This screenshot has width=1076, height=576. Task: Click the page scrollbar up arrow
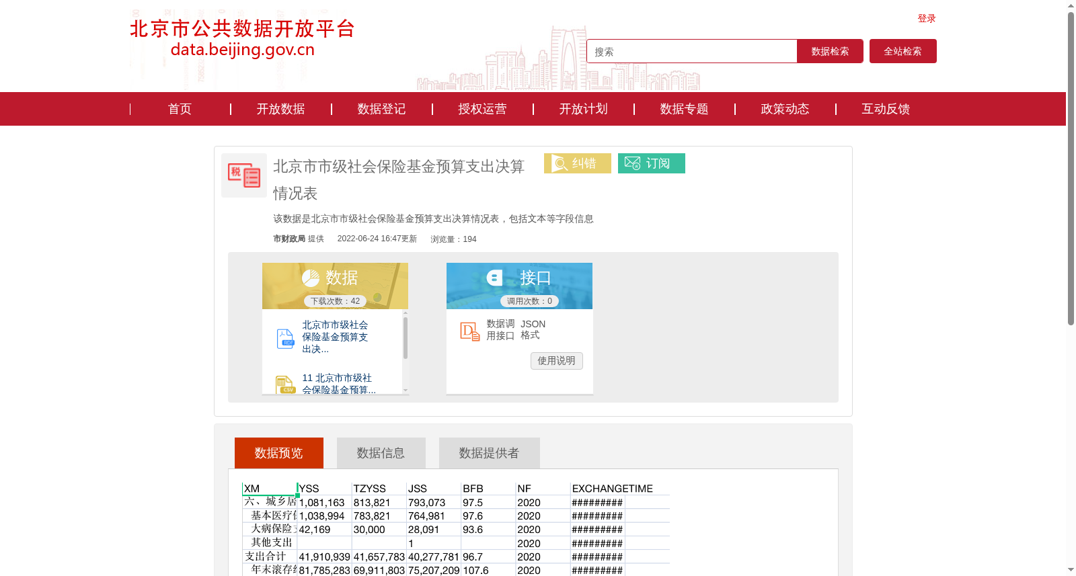click(x=1071, y=5)
